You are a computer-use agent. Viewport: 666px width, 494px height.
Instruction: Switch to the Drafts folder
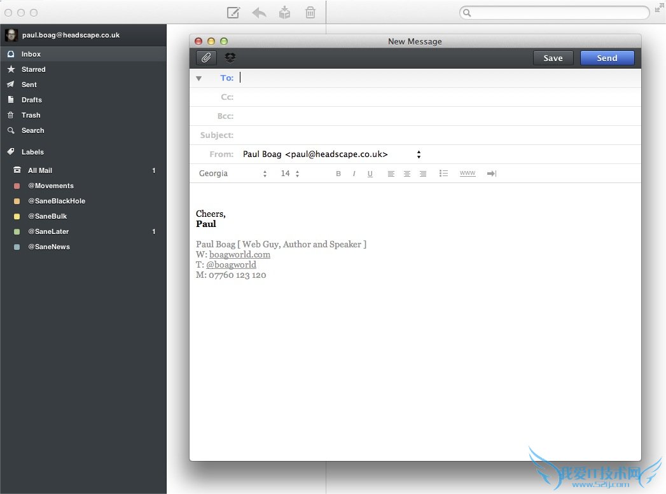pyautogui.click(x=31, y=100)
